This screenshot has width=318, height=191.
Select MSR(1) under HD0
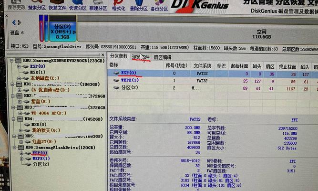(38, 72)
